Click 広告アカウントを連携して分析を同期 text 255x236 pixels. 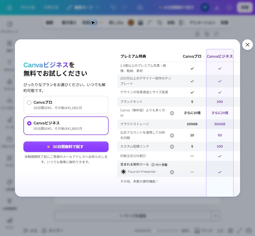tap(142, 135)
